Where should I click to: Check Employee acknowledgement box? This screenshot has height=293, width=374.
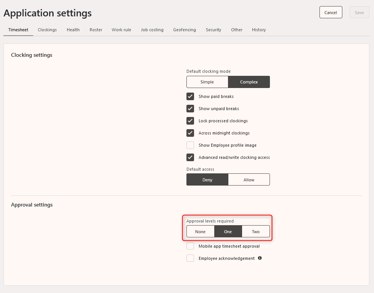[190, 258]
